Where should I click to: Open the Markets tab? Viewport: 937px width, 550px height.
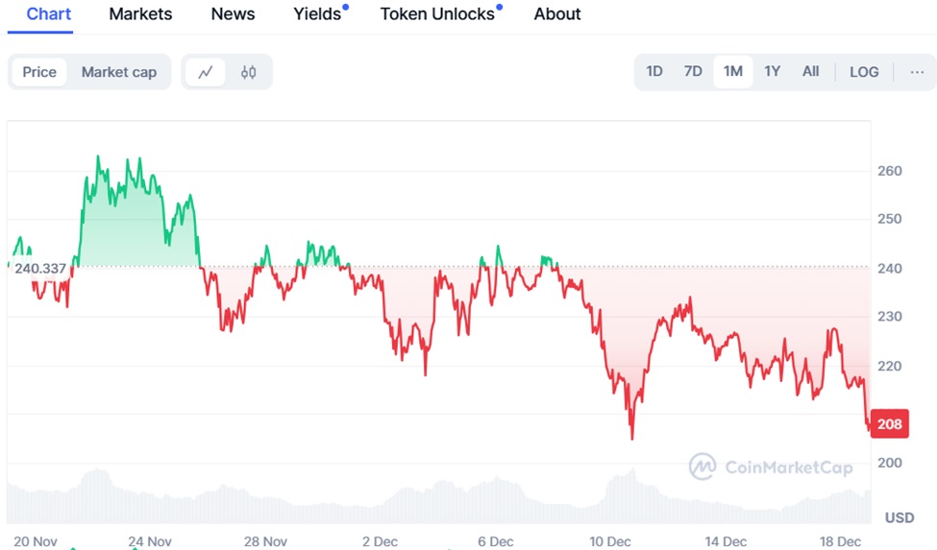click(140, 14)
